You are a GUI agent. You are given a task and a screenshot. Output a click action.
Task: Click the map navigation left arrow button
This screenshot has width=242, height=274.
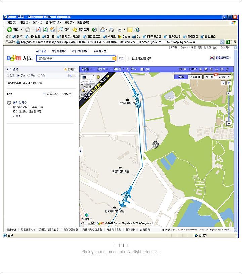click(x=223, y=83)
